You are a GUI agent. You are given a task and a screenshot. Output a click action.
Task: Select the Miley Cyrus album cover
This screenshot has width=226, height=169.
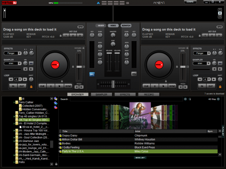[140, 113]
